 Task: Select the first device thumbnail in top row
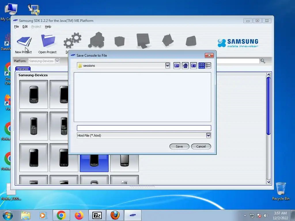[34, 94]
